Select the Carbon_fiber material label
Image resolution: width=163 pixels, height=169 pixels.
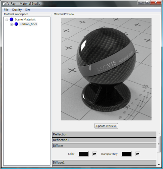[28, 24]
